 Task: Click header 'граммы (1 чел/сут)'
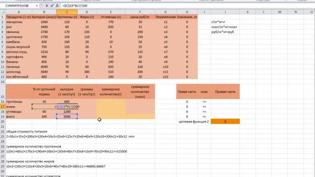[x=87, y=92]
